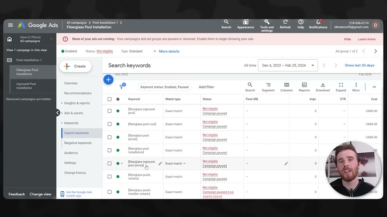387x217 pixels.
Task: Click the Pool Installation 1 campaign icon
Action: 9,60
